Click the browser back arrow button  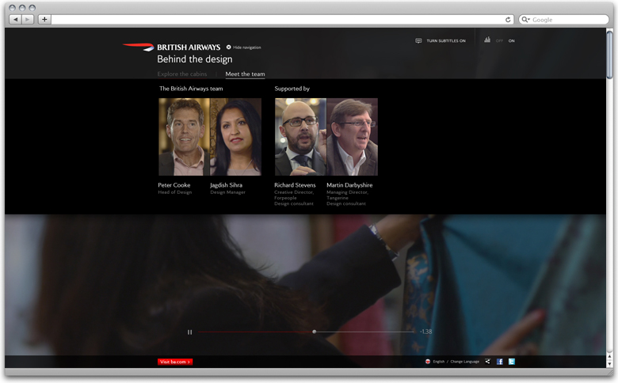[x=15, y=19]
